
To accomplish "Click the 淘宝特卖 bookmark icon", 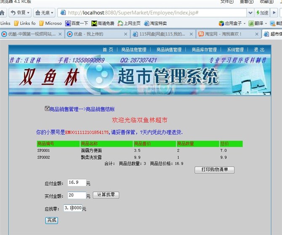I will coord(146,23).
